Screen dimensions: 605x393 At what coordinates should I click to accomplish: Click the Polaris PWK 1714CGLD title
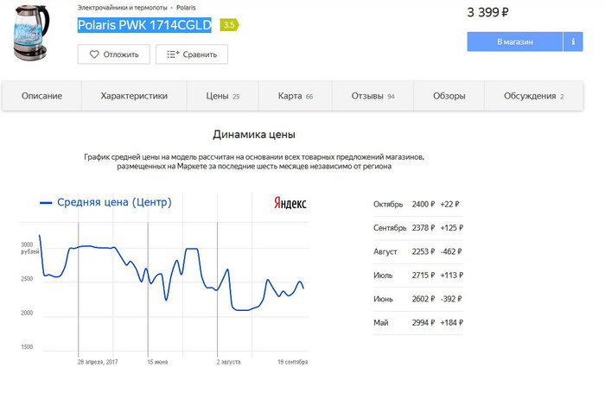[x=144, y=25]
